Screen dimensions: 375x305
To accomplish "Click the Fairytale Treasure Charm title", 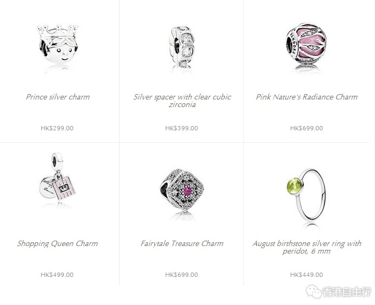I will (x=182, y=243).
